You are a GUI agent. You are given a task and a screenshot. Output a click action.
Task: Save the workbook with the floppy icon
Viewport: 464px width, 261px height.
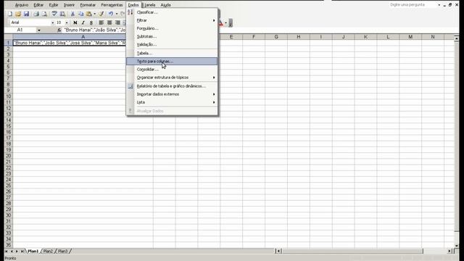pos(26,14)
